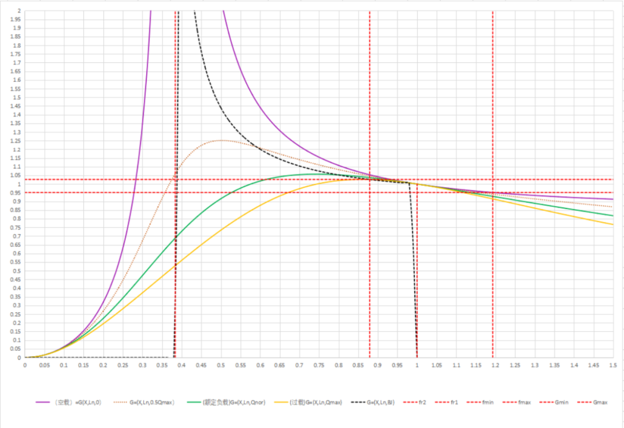Click the fr1 legend entry

446,403
